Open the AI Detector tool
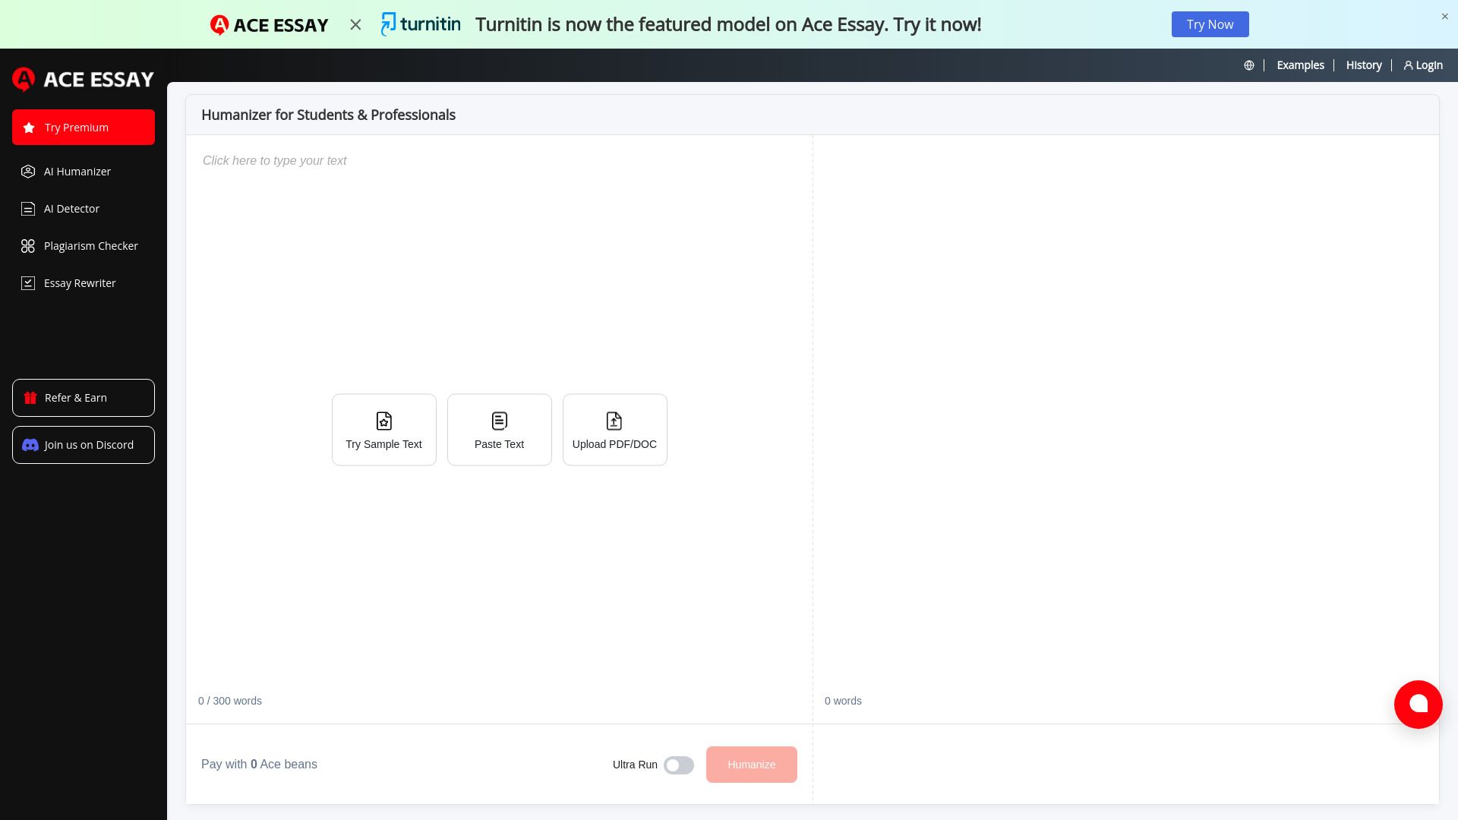Screen dimensions: 1458x820 pyautogui.click(x=71, y=208)
